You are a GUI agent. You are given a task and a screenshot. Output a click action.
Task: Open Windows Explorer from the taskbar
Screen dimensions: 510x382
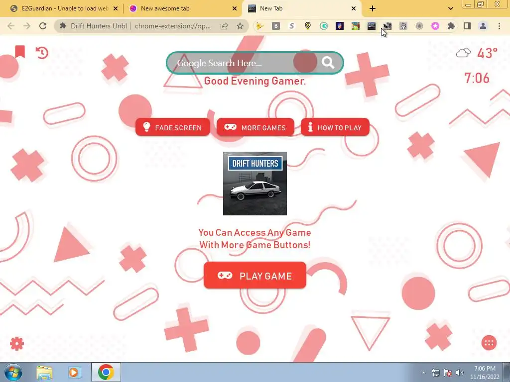pyautogui.click(x=44, y=373)
